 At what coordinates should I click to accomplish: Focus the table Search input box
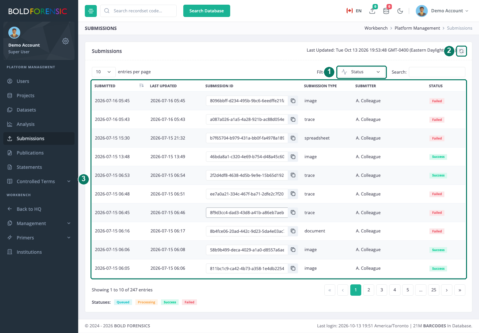[x=437, y=72]
